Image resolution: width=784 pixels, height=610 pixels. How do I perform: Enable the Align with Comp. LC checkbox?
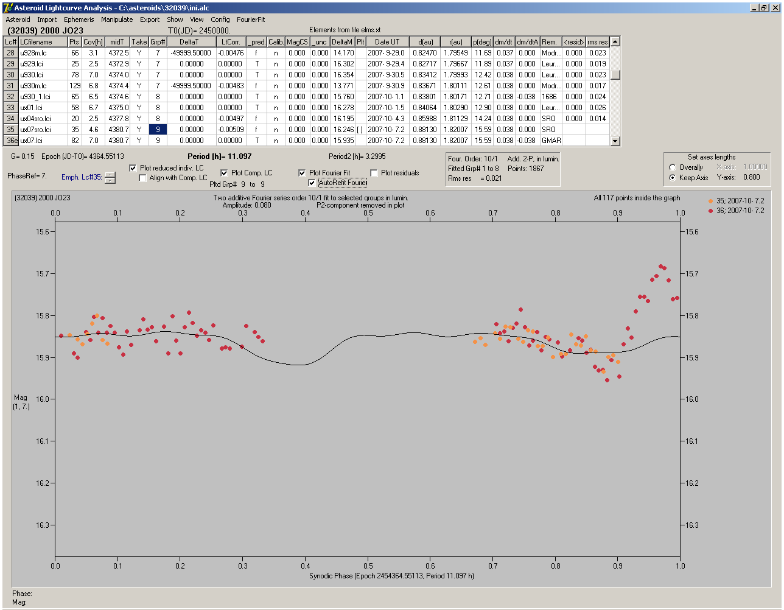(x=143, y=178)
